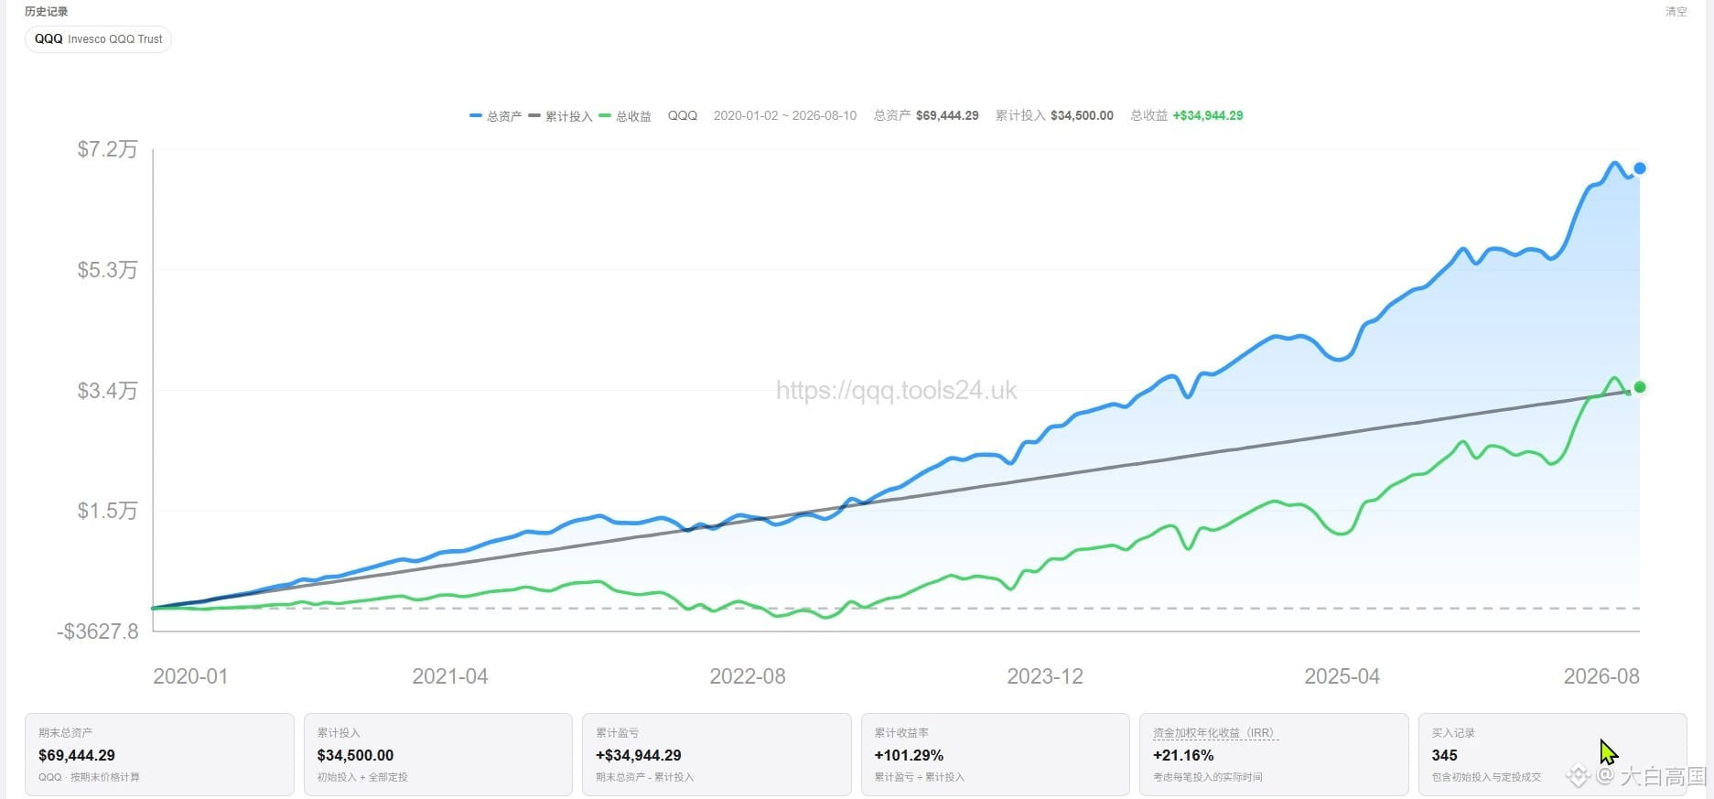Toggle the 累计投入 legend series
The image size is (1714, 799).
point(560,116)
